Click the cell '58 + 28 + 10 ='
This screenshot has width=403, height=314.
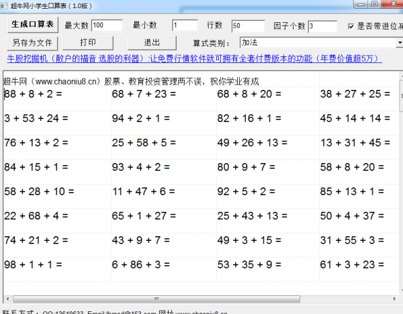pyautogui.click(x=57, y=197)
